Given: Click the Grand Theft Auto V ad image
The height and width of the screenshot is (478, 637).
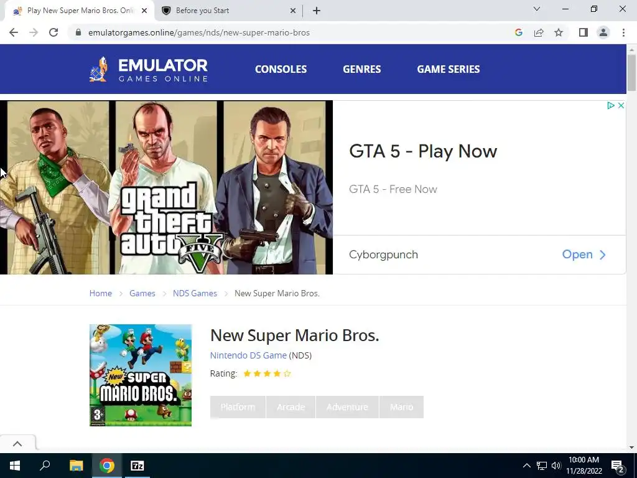Looking at the screenshot, I should pos(166,187).
